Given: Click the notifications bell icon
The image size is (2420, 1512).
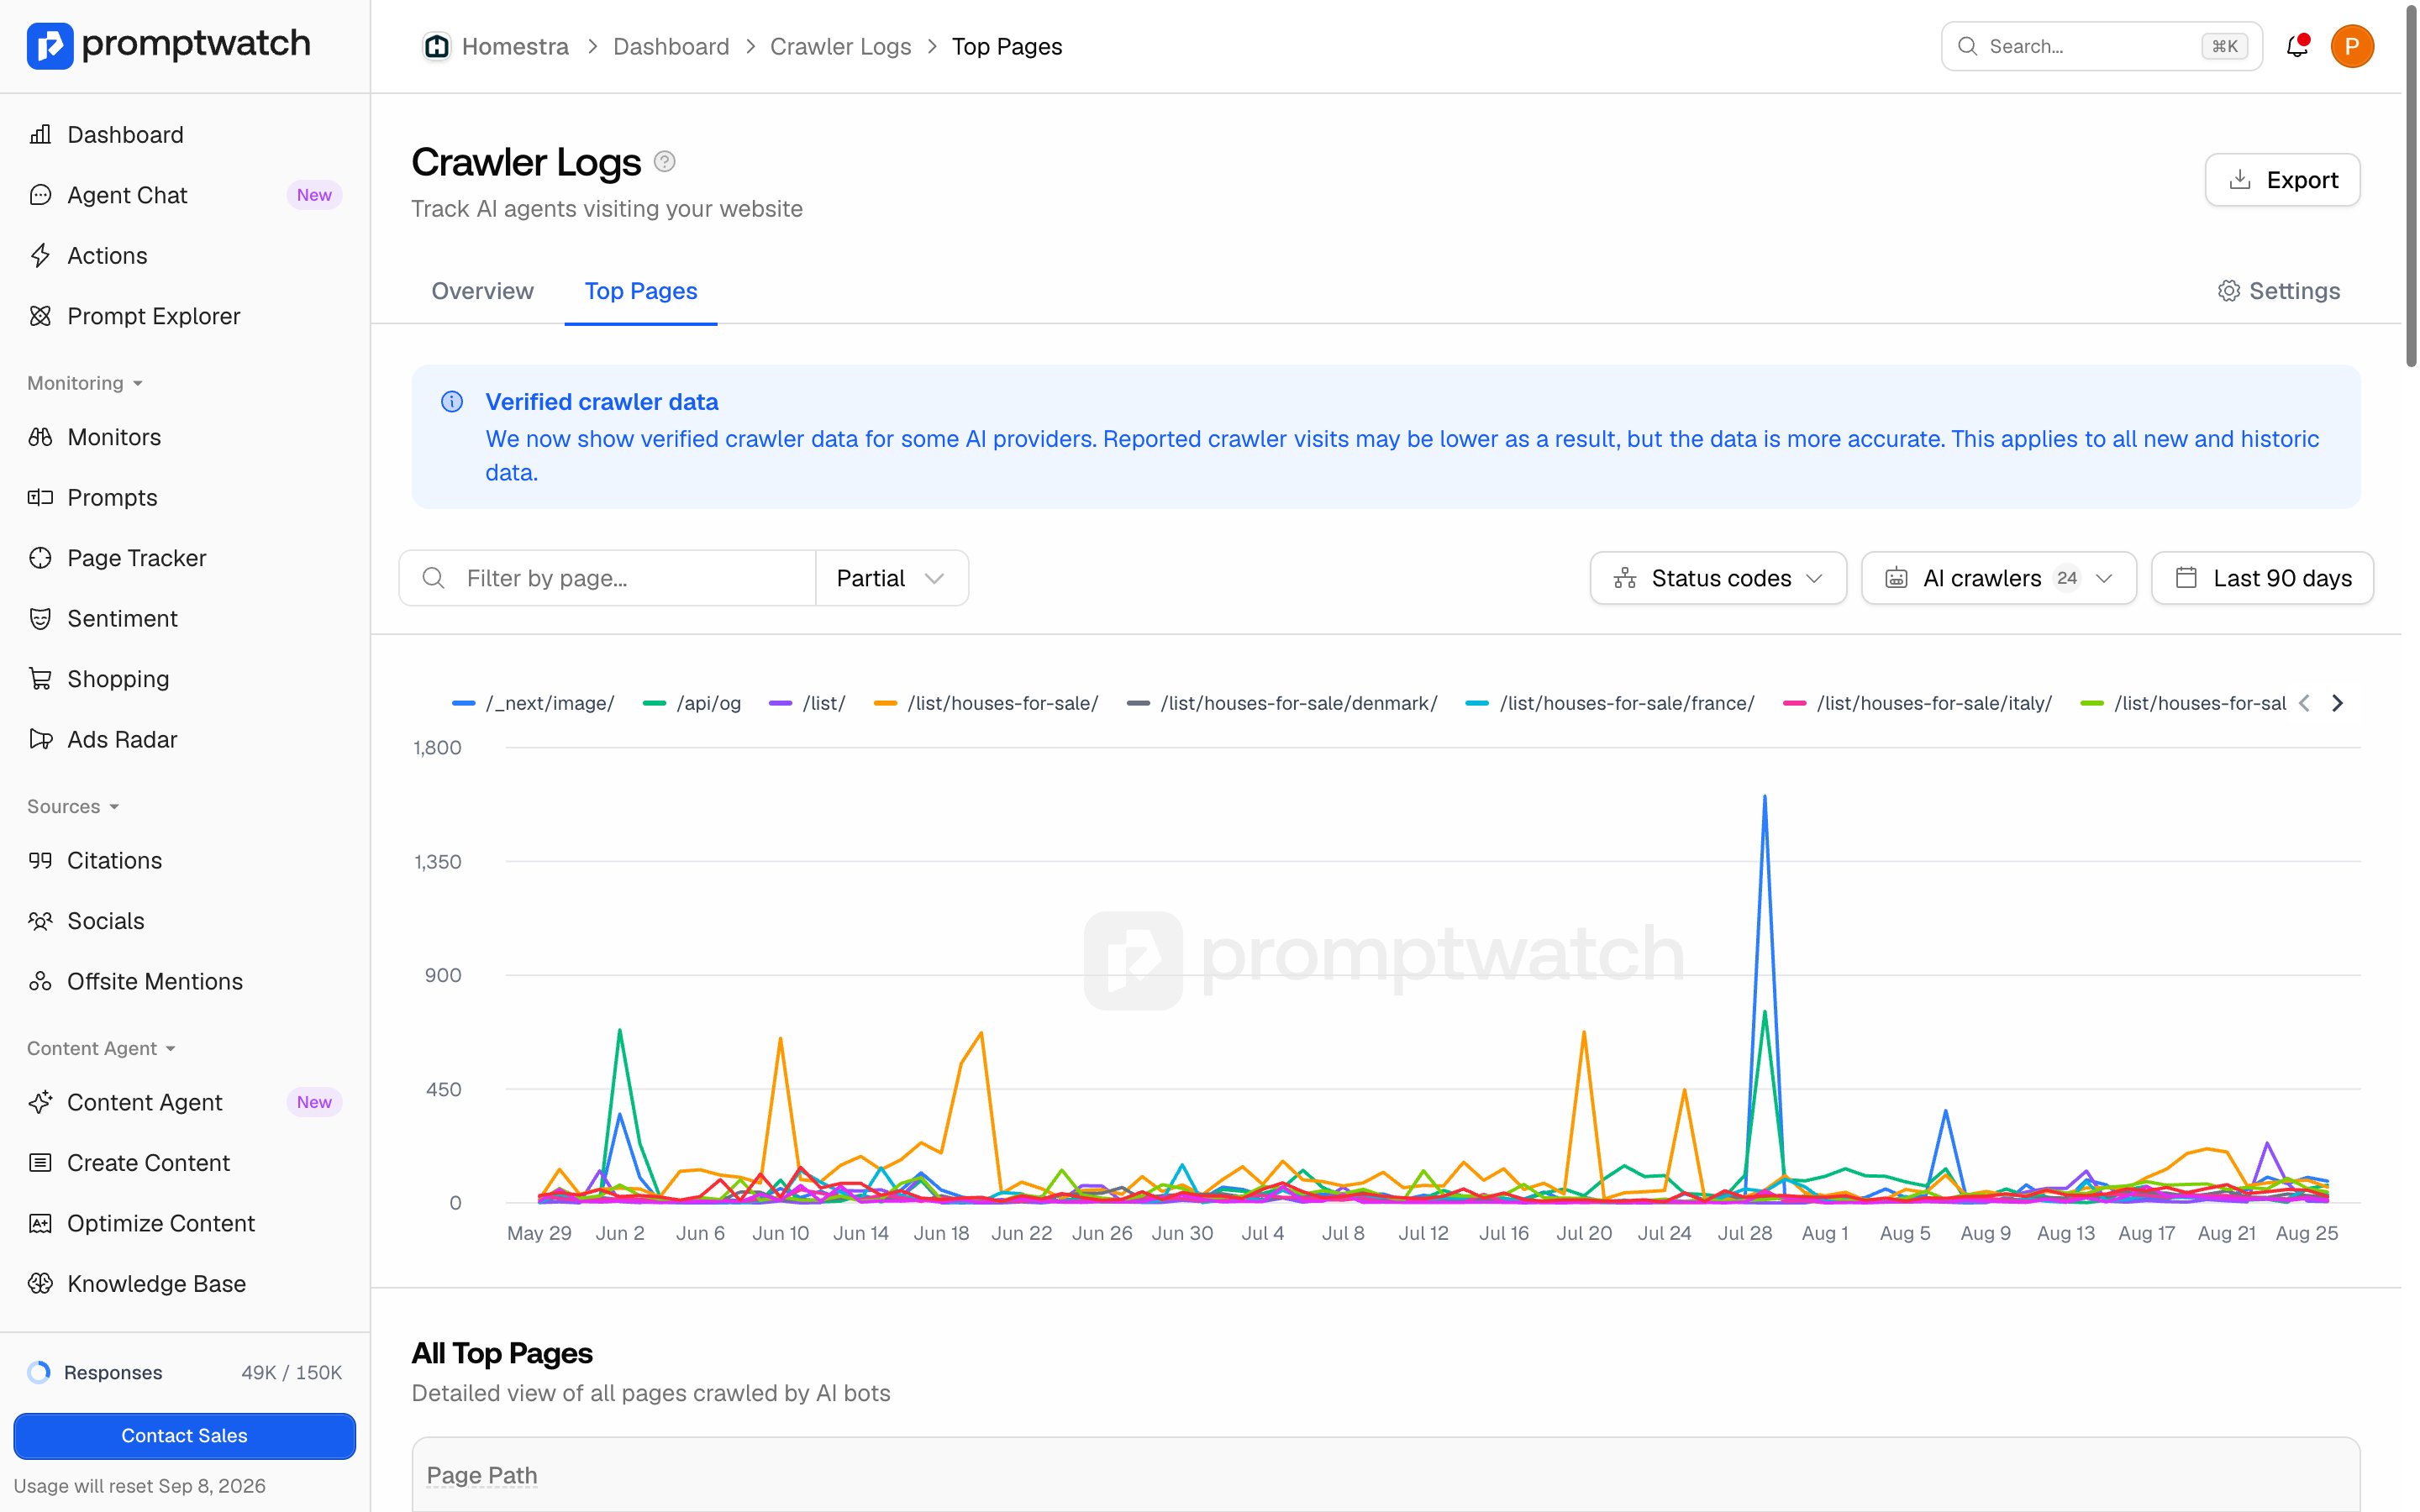Looking at the screenshot, I should pyautogui.click(x=2297, y=46).
